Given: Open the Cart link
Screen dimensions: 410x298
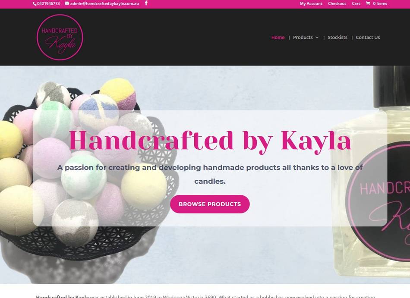Looking at the screenshot, I should pyautogui.click(x=356, y=3).
